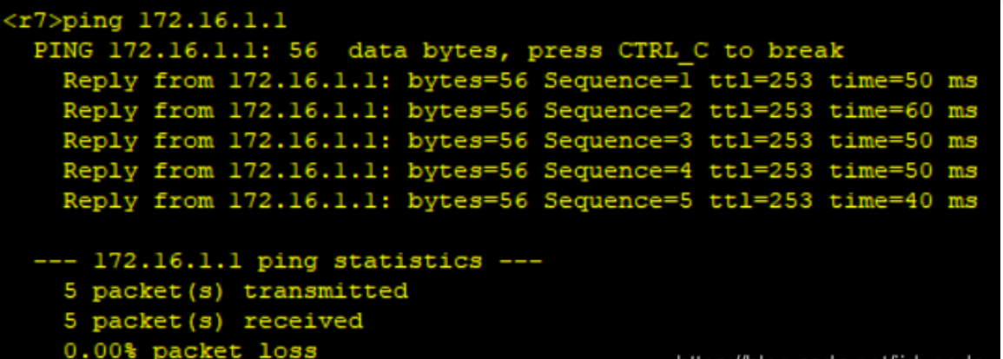Click Sequence=3 in the third reply

618,140
